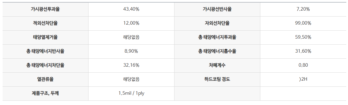This screenshot has width=348, height=105.
Task: Select the 12.00% value cell
Action: (x=131, y=23)
